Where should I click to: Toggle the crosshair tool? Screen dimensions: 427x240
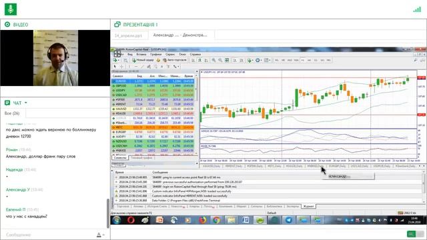pos(121,67)
